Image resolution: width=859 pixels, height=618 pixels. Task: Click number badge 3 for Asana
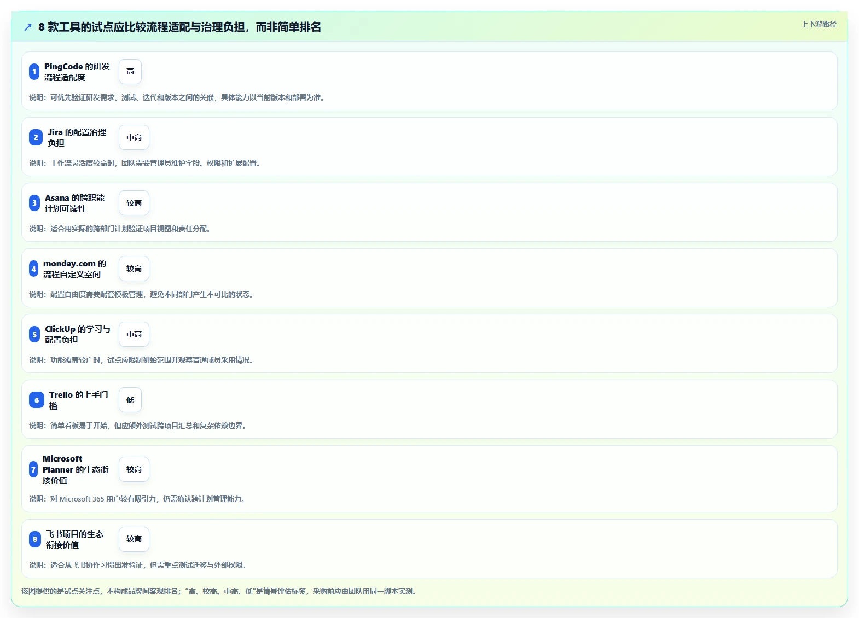pyautogui.click(x=34, y=203)
